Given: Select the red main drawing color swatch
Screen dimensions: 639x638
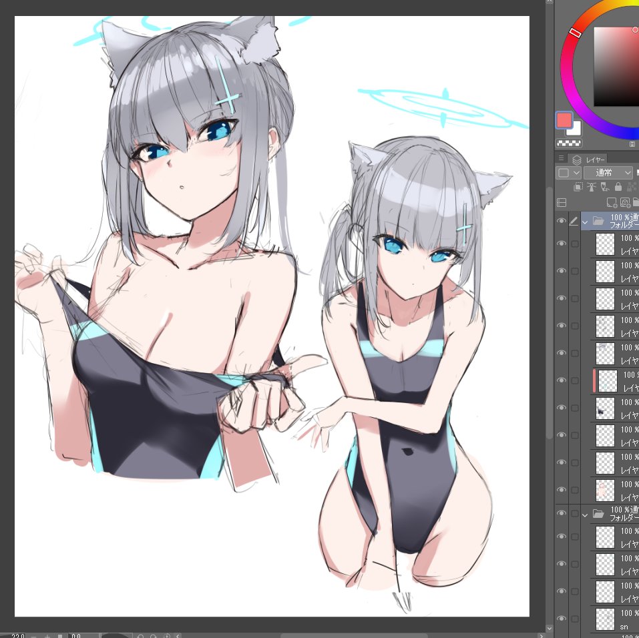Looking at the screenshot, I should (564, 120).
